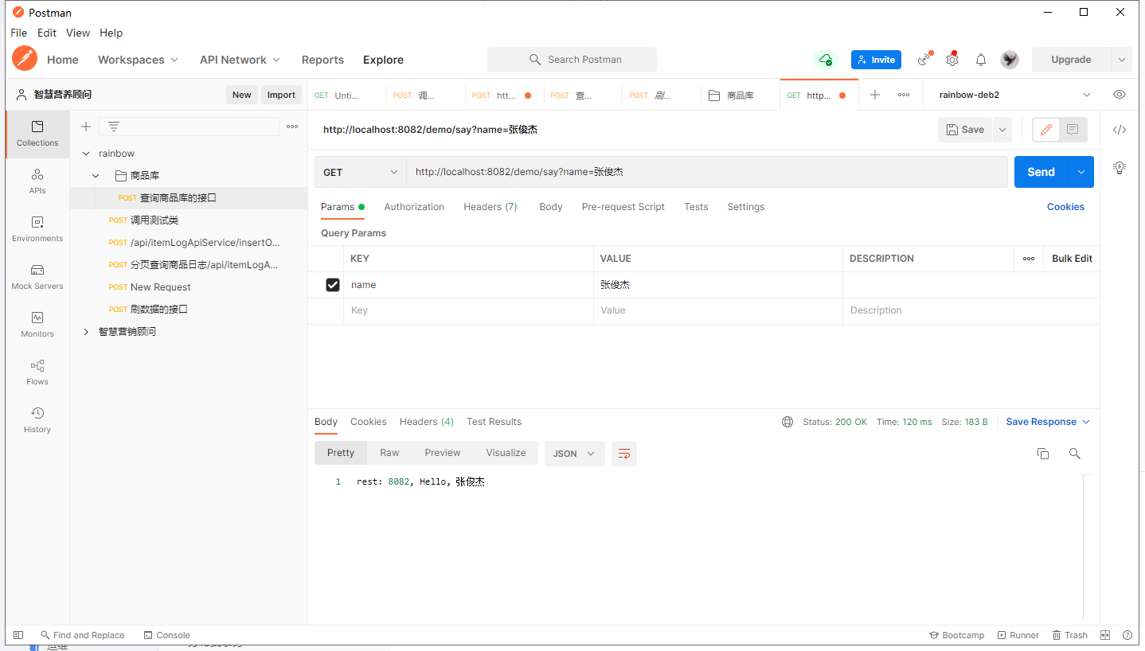
Task: Add a new request tab with plus icon
Action: tap(875, 95)
